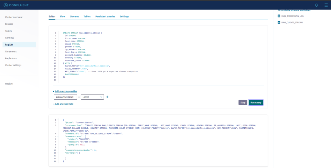331x168 pixels.
Task: Click the Run query button
Action: (x=256, y=103)
